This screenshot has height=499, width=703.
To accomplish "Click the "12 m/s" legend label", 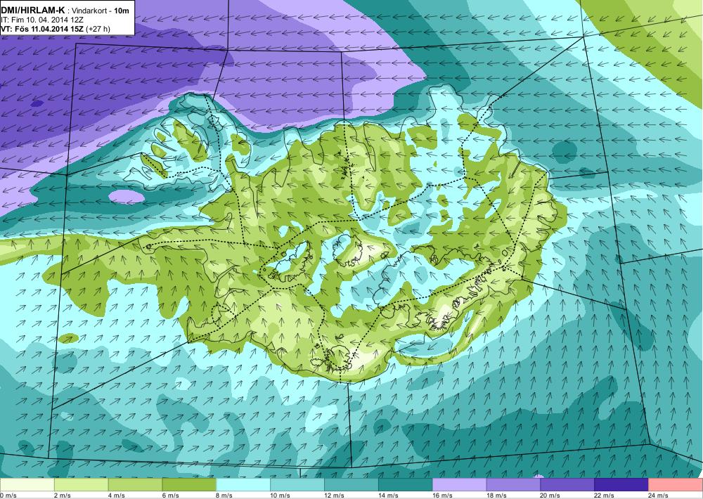I will tap(335, 495).
